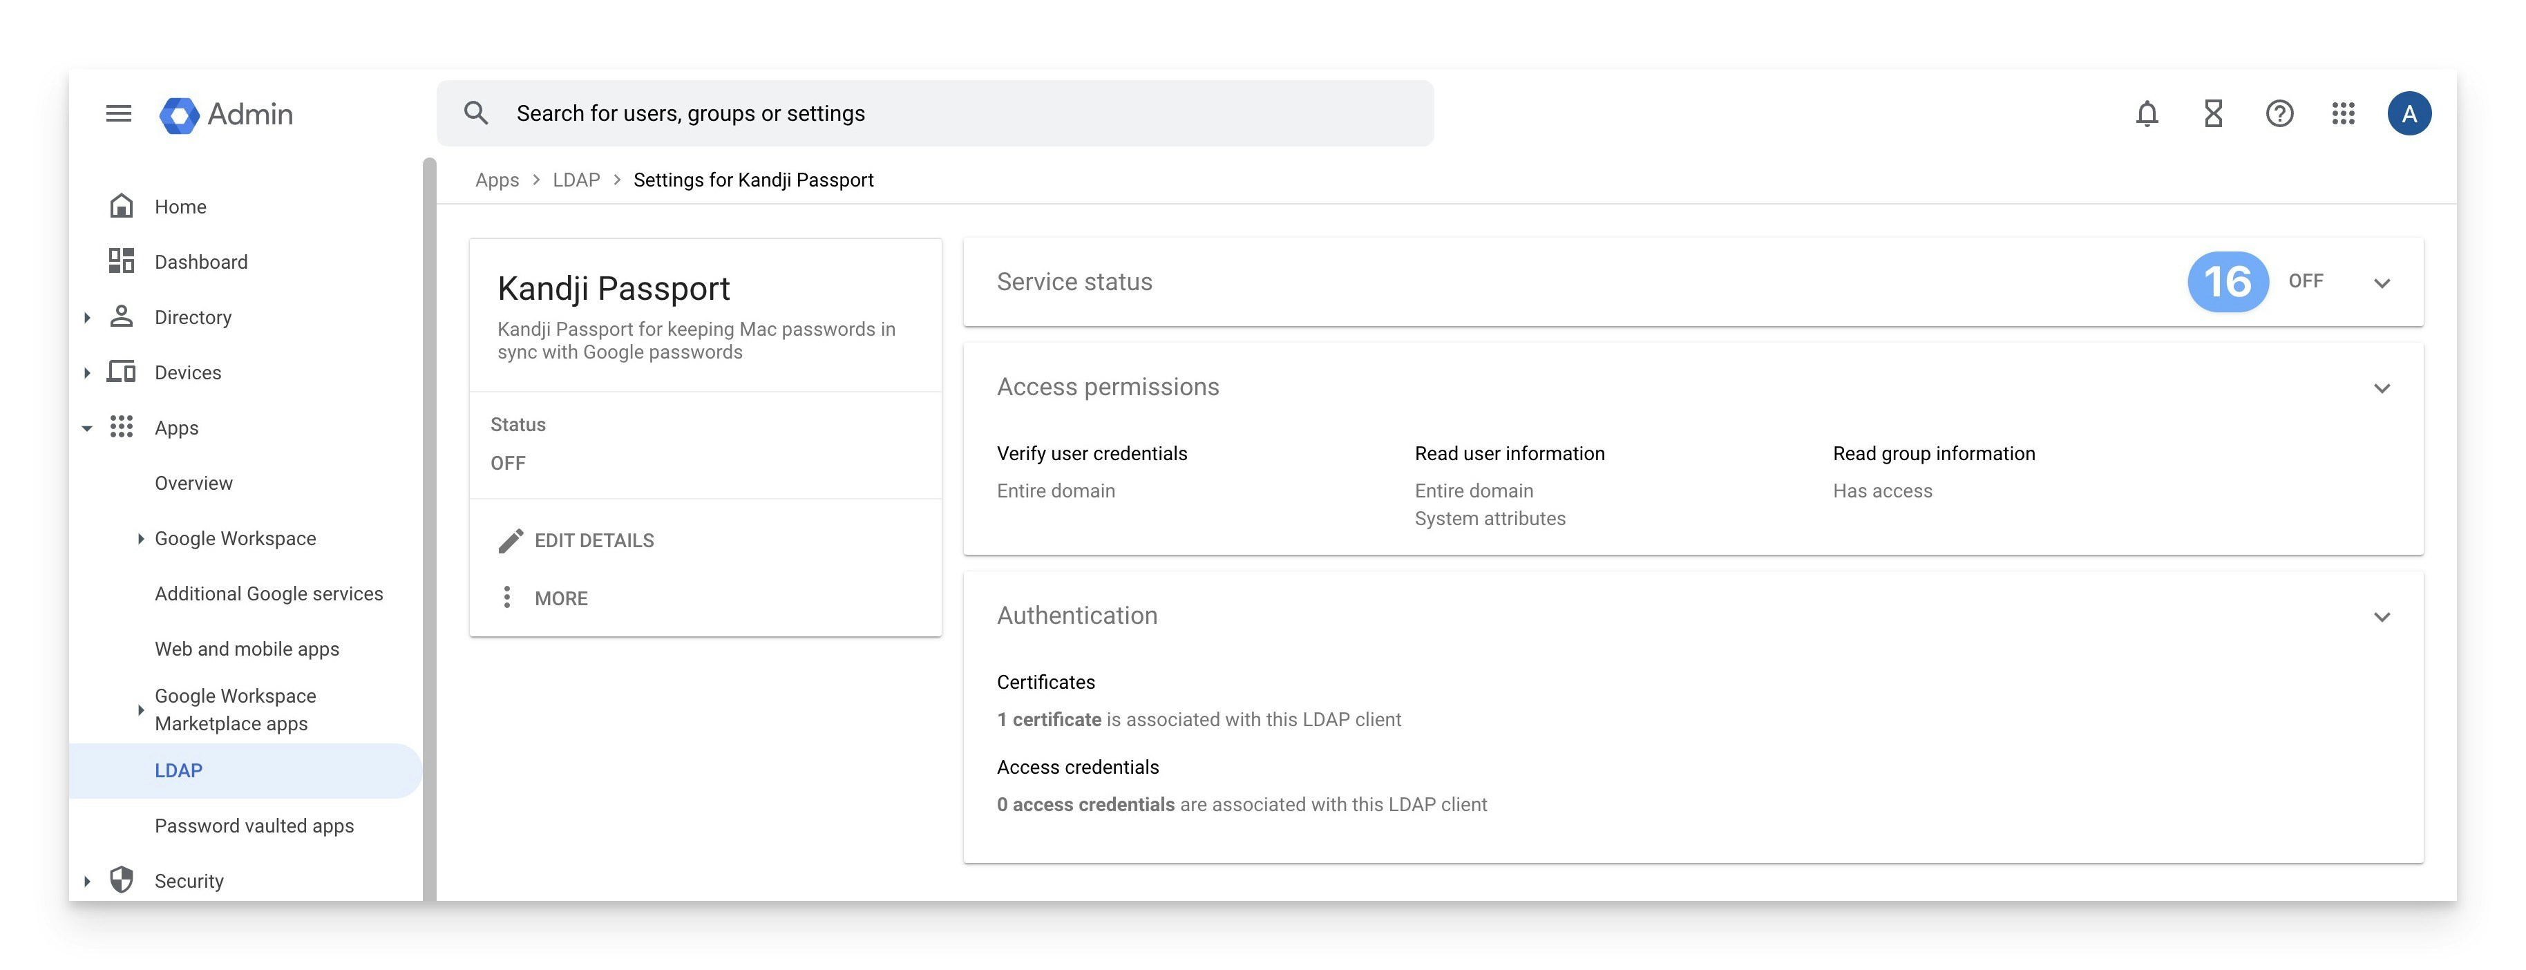Open Password vaulted apps page
Image resolution: width=2526 pixels, height=970 pixels.
point(254,826)
